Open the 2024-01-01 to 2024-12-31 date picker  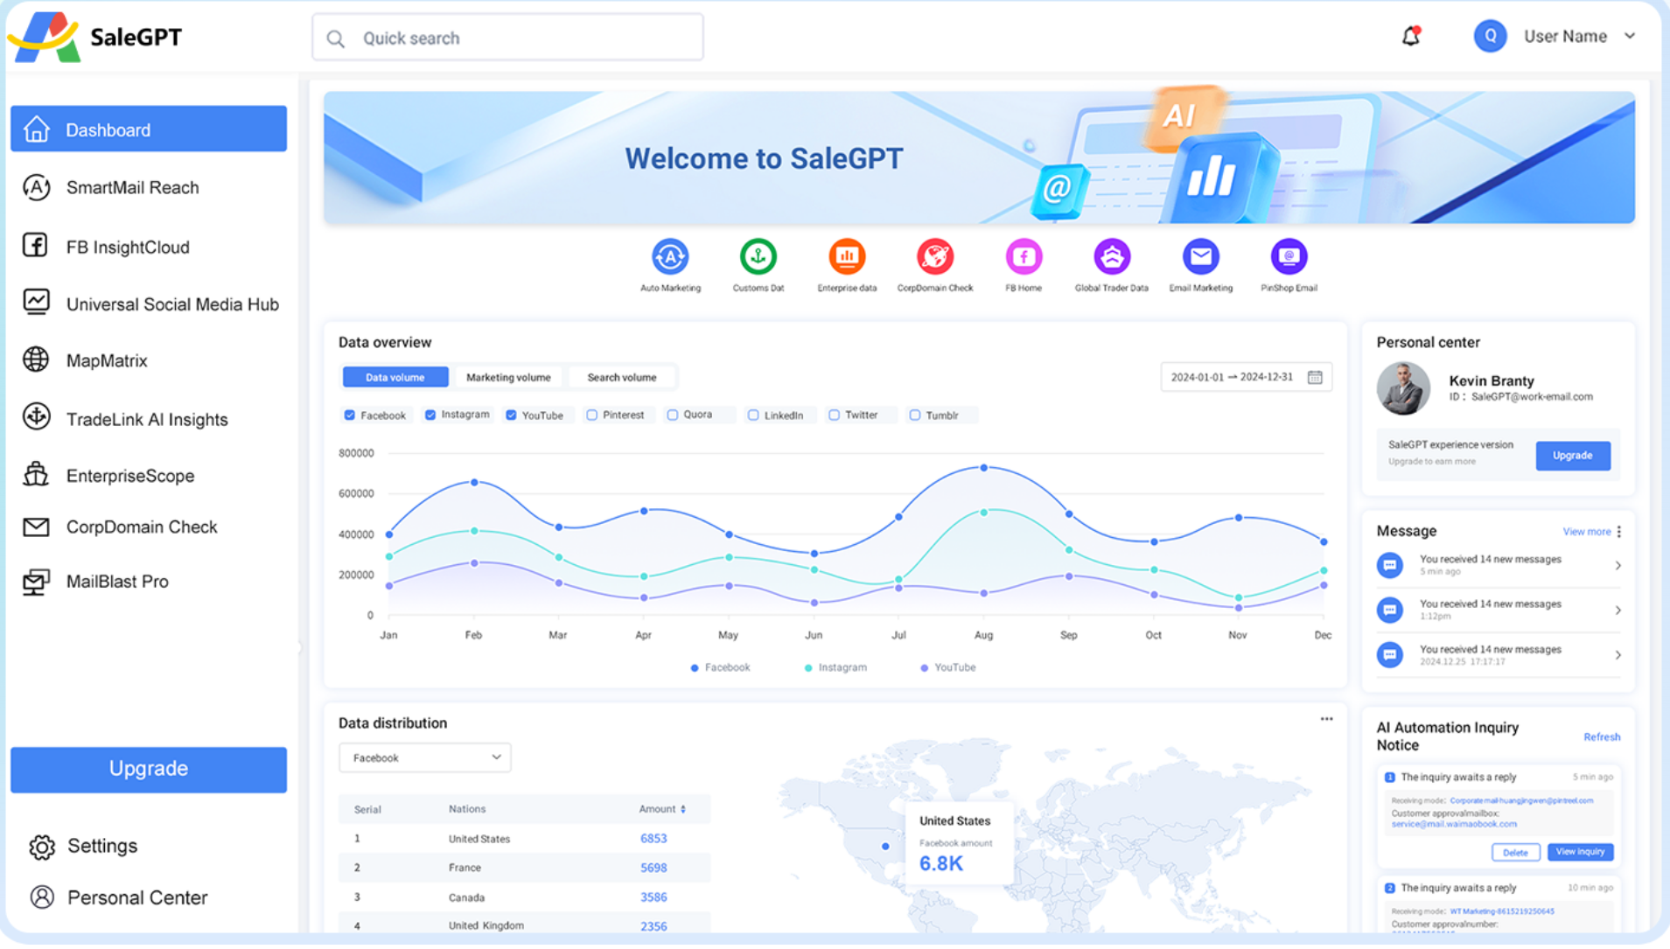pos(1246,377)
